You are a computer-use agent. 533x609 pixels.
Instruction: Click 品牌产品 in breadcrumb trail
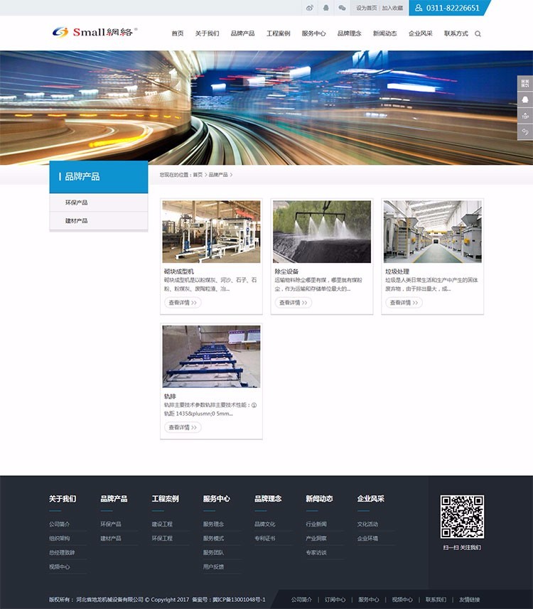pos(218,175)
